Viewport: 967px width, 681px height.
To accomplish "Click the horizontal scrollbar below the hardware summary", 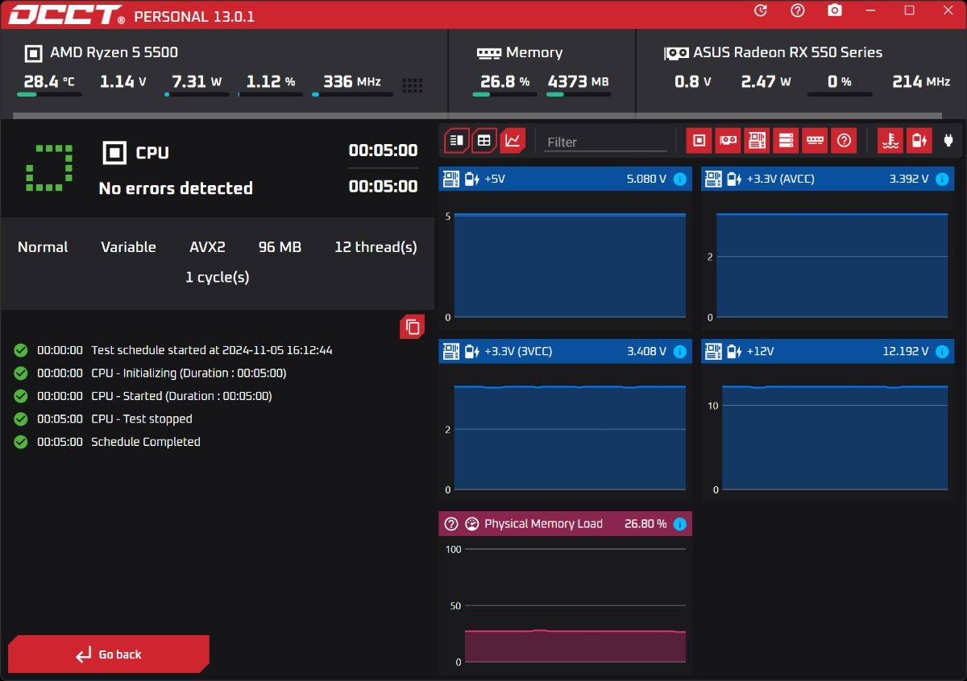I will (x=477, y=116).
